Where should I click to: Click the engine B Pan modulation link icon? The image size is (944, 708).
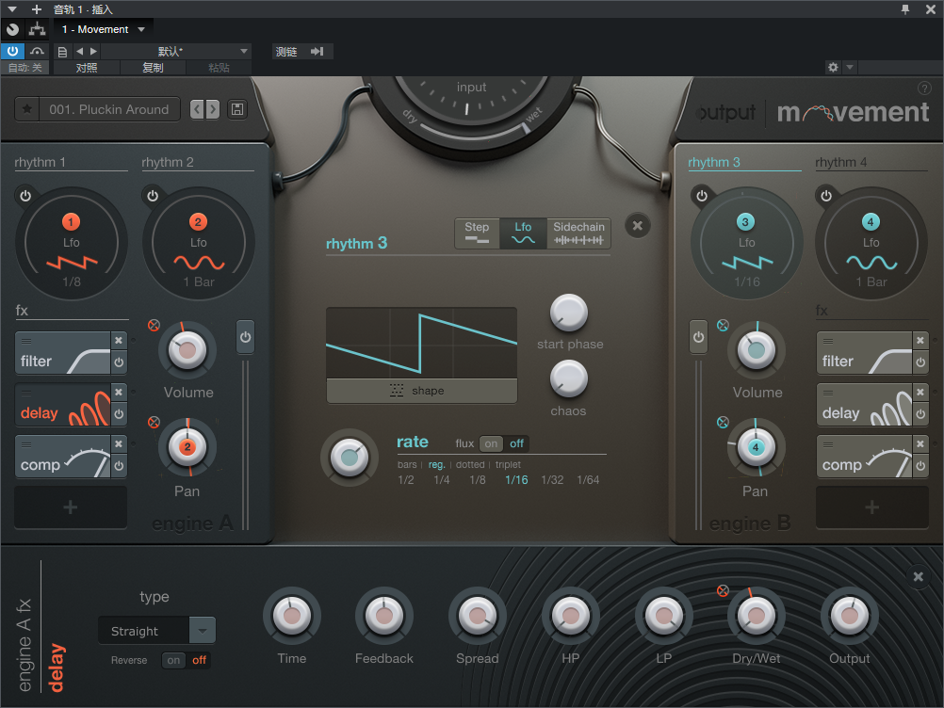[723, 423]
